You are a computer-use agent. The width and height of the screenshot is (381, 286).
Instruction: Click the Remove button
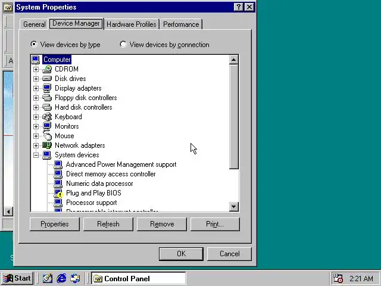(162, 224)
